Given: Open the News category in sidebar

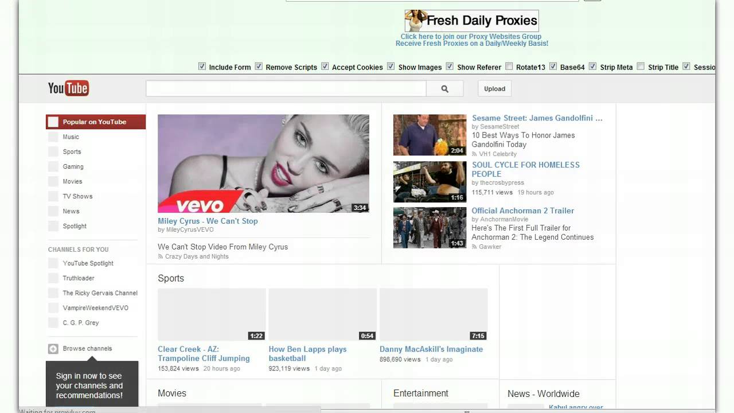Looking at the screenshot, I should click(x=71, y=211).
